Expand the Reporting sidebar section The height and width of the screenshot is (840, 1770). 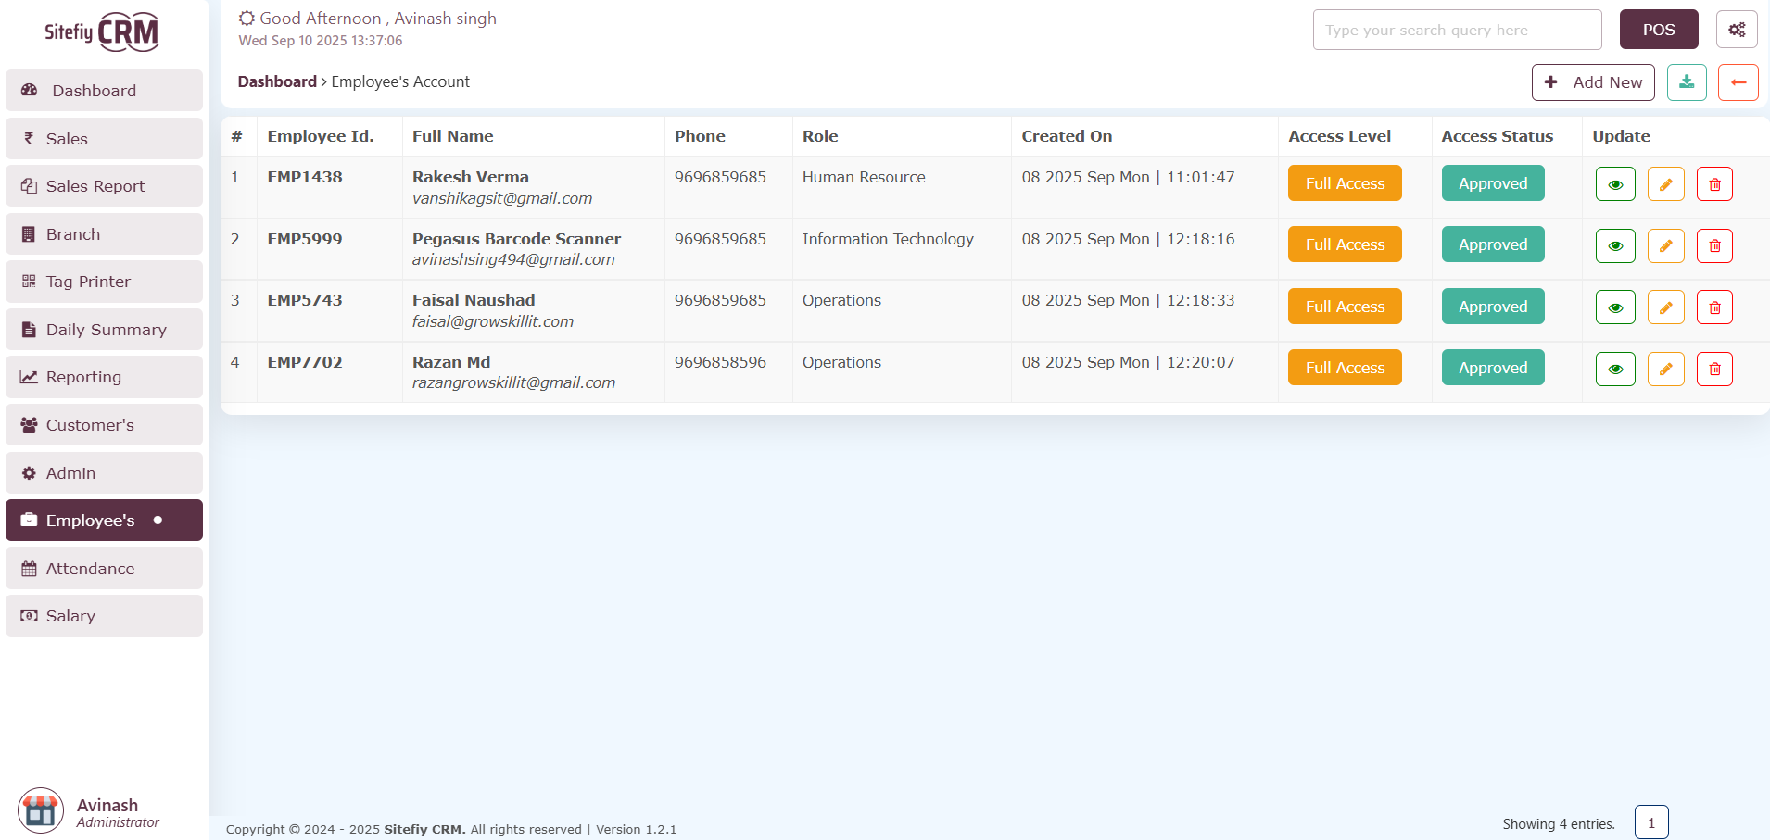click(x=104, y=377)
